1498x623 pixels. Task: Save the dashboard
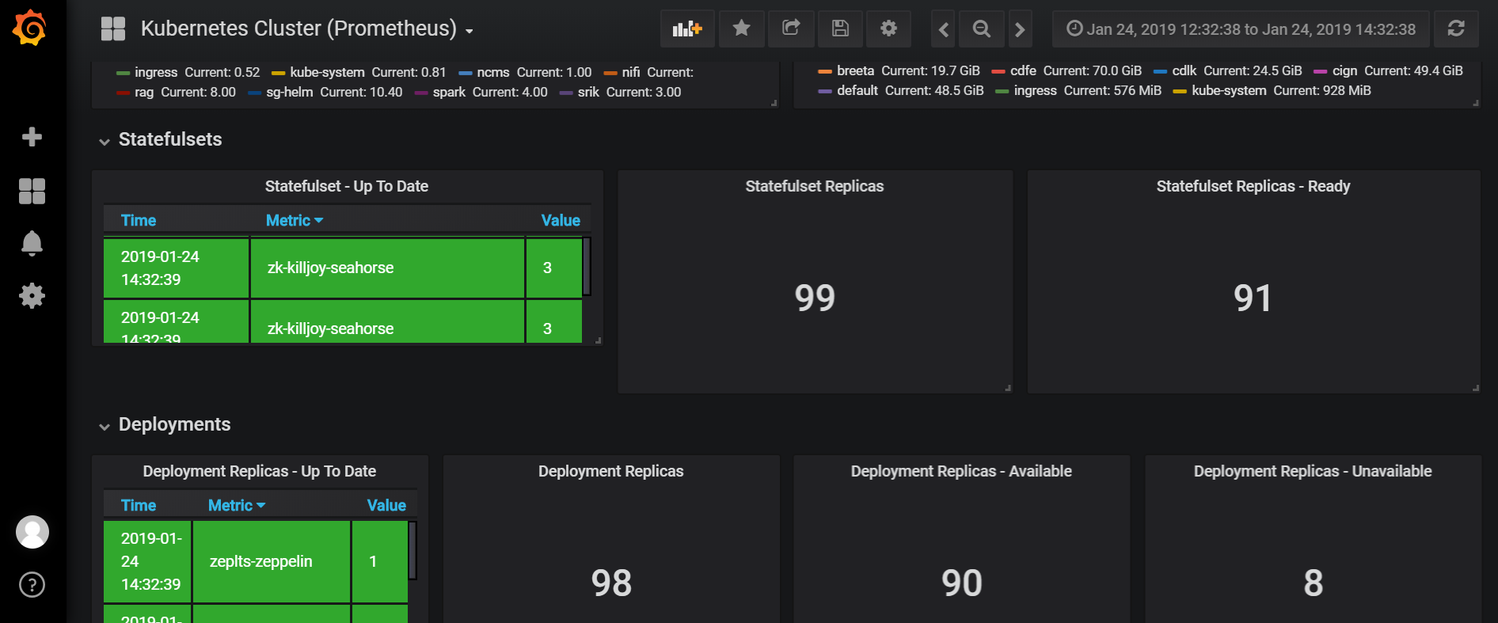(x=840, y=29)
